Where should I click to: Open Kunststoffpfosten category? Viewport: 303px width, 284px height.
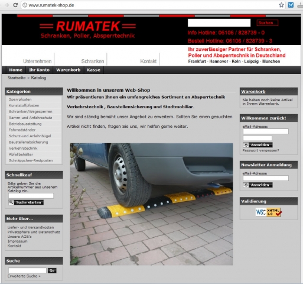coord(24,105)
